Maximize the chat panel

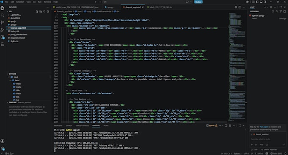coord(281,7)
